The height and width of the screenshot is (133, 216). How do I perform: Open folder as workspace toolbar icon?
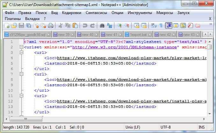198,26
